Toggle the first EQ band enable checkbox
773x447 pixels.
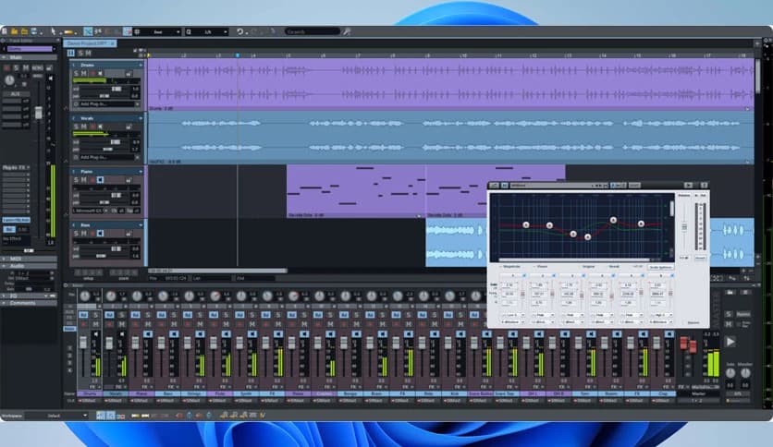(x=524, y=276)
